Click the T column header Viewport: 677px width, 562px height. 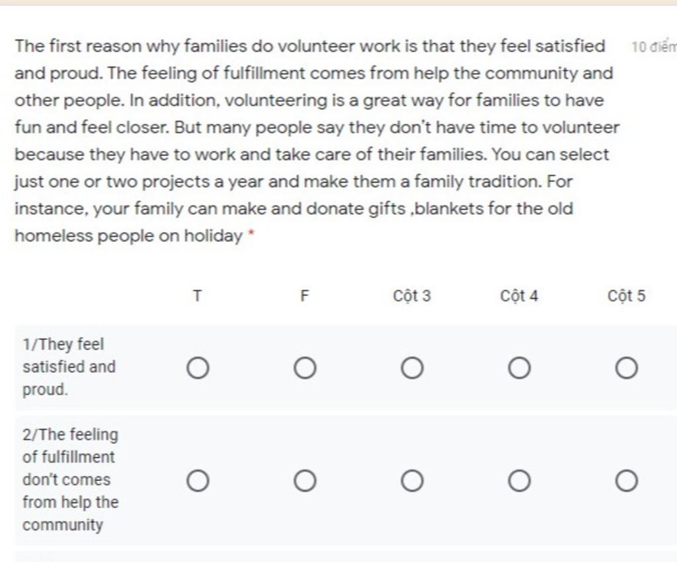197,296
